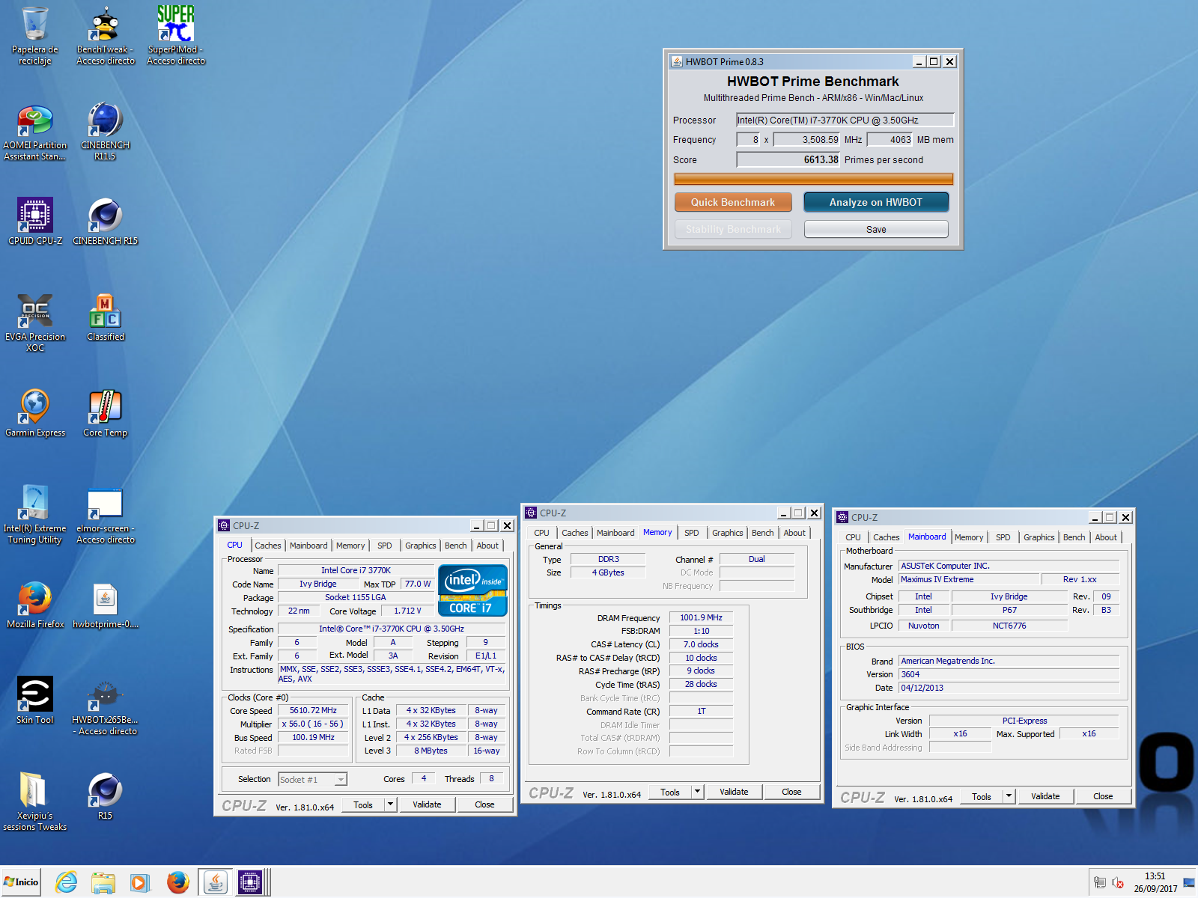
Task: Click Inicio start button
Action: (21, 882)
